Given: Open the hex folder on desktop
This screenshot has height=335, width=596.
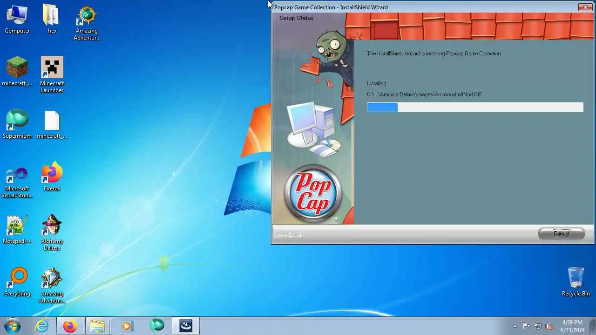Looking at the screenshot, I should tap(52, 19).
